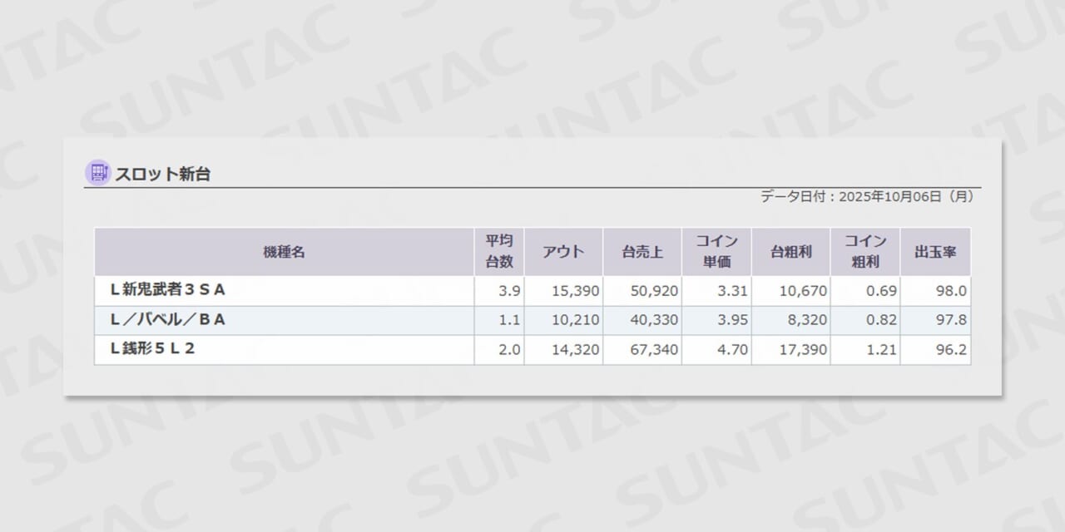Select the コイン粗利 column header
Screen dimensions: 1065x532
point(865,252)
